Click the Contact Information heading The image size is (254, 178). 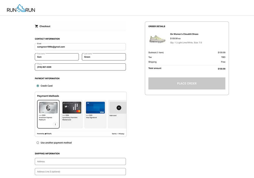point(47,39)
